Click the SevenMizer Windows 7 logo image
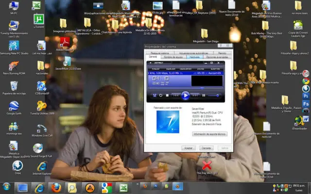This screenshot has width=311, height=194. [x=168, y=122]
